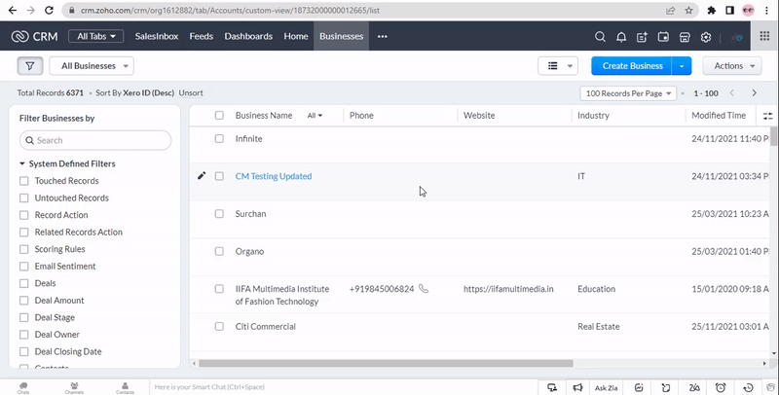Open Channels in the bottom bar
Viewport: 779px width, 395px height.
74,387
